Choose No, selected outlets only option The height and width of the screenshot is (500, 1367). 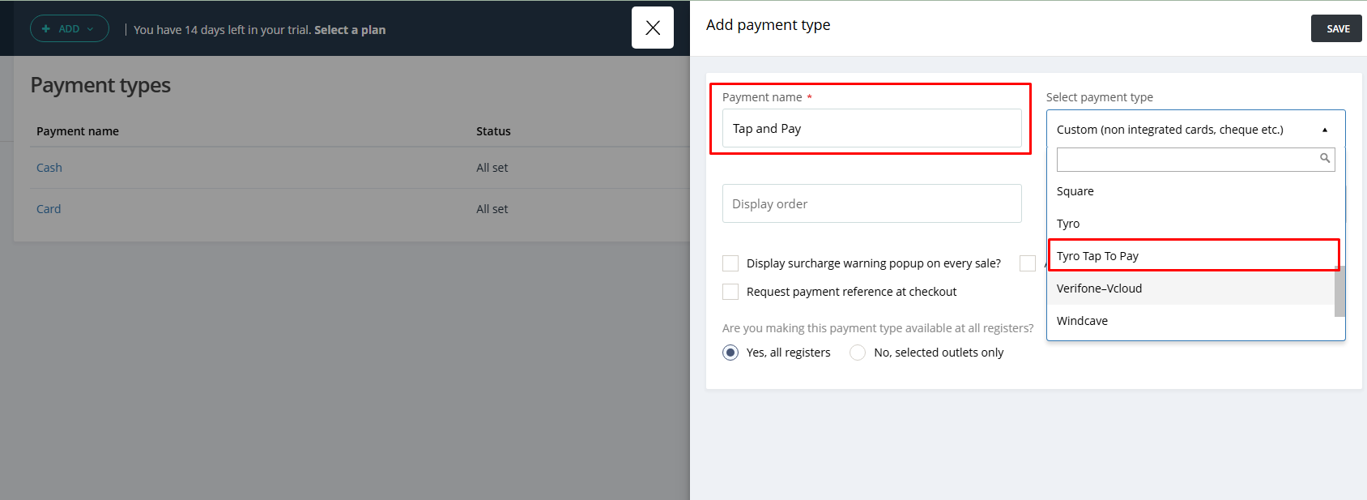(x=858, y=353)
